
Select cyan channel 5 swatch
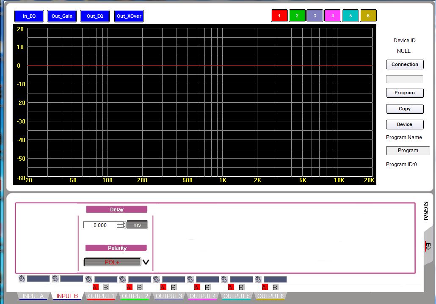(350, 16)
